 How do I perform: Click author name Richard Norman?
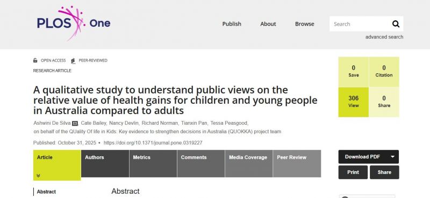point(160,123)
